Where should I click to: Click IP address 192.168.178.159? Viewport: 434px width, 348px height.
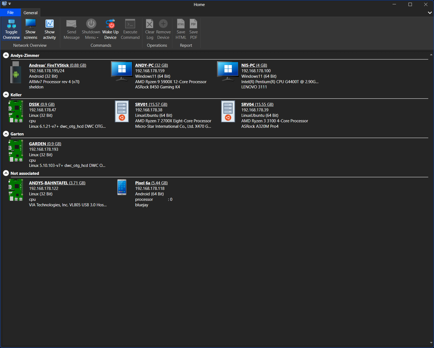(150, 71)
